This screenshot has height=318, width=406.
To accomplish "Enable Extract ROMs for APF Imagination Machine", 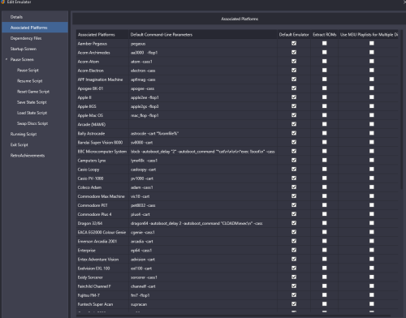I will [x=325, y=79].
